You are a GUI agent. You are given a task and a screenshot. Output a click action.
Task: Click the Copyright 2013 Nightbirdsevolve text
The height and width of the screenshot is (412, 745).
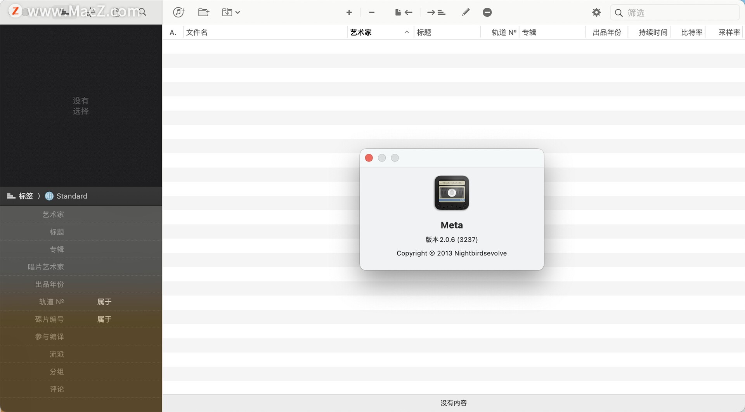[452, 253]
